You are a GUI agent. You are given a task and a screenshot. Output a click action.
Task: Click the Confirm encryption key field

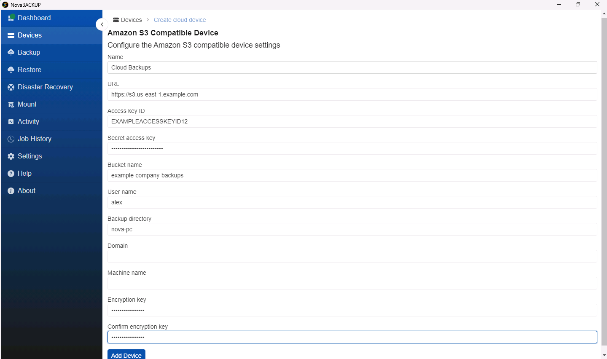[352, 337]
